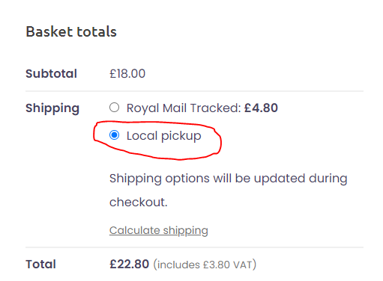
Task: Click the word 'during' in shipping notice
Action: tap(328, 179)
